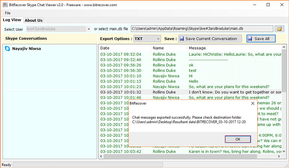This screenshot has height=168, width=289.
Task: Click the vertical scrollbar thumb
Action: pos(284,70)
